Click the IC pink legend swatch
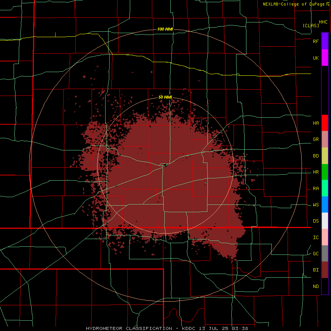This screenshot has height=331, width=331. tap(325, 237)
